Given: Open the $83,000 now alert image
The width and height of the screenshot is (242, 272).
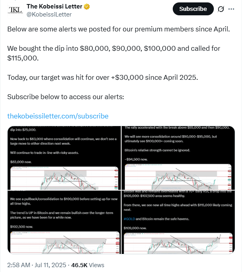Looking at the screenshot, I should [64, 158].
